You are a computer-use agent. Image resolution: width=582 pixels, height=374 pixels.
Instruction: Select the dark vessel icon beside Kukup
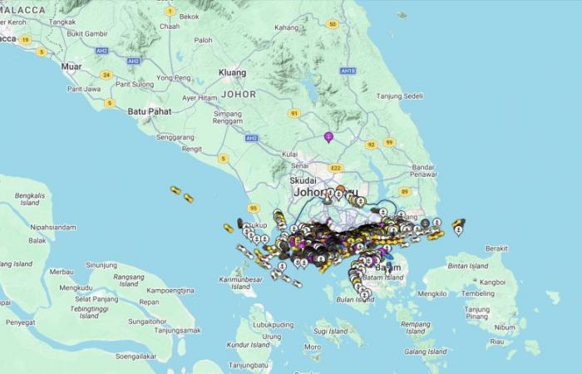(240, 223)
